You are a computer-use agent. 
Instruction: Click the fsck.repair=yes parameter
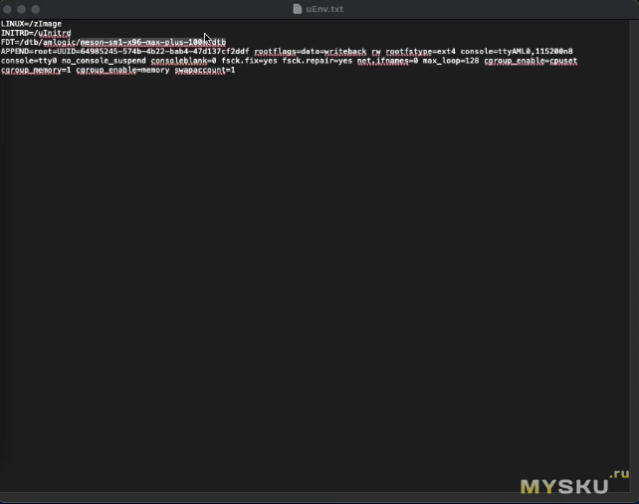click(x=318, y=61)
